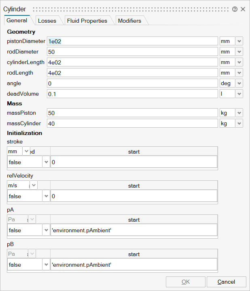Open stroke fixed false dropdown
The width and height of the screenshot is (250, 291).
46,162
